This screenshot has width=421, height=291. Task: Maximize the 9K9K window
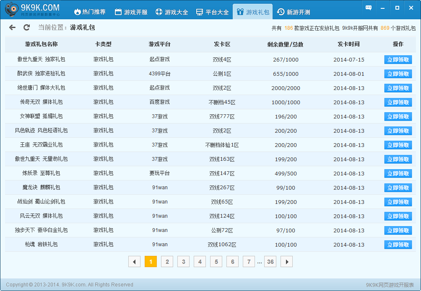(x=397, y=8)
